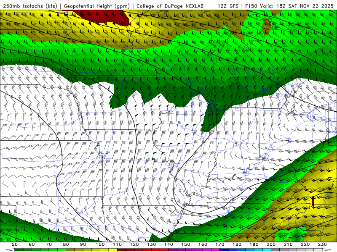Click the '190' label on the color scale
Screen dimensions: 337x252
(x=254, y=244)
